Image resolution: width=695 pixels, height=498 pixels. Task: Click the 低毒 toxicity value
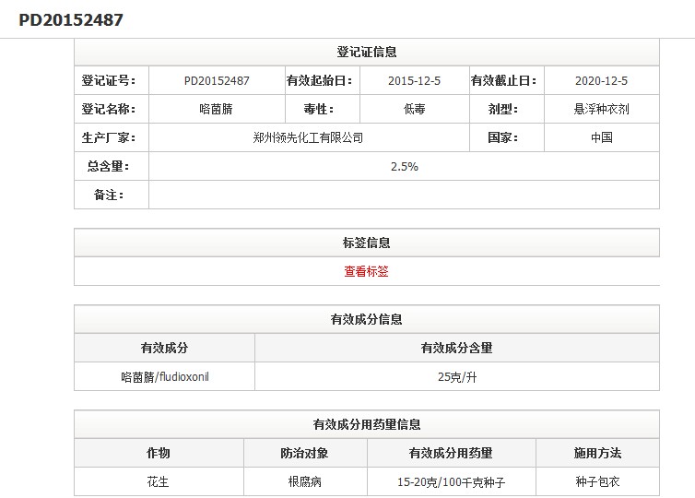click(414, 109)
